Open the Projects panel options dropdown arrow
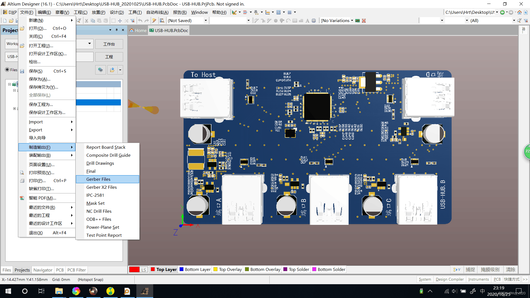This screenshot has height=298, width=530. coord(110,30)
